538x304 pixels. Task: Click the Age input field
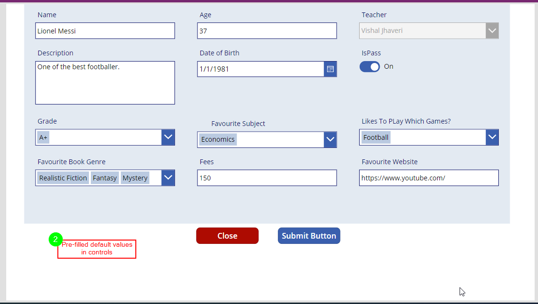[x=267, y=31]
